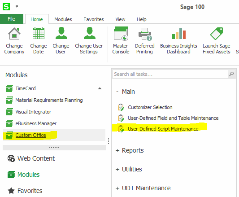Open User-Defined Script Maintenance task
Screen dimensions: 239x197
pyautogui.click(x=163, y=129)
